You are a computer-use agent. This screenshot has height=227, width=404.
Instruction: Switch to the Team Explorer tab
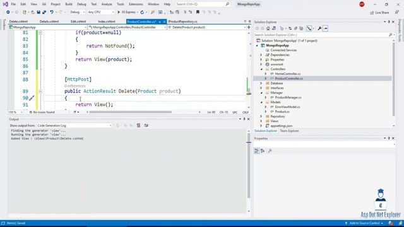(x=289, y=131)
